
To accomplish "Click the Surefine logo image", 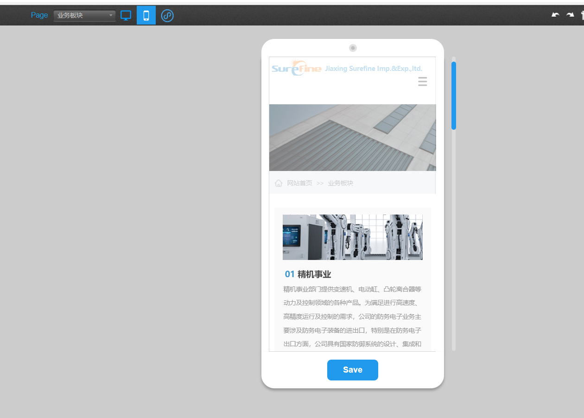I will (x=297, y=68).
